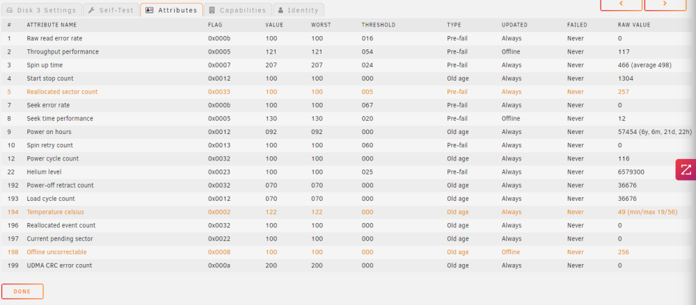This screenshot has width=696, height=305.
Task: Click the next disk arrow button
Action: [x=665, y=4]
